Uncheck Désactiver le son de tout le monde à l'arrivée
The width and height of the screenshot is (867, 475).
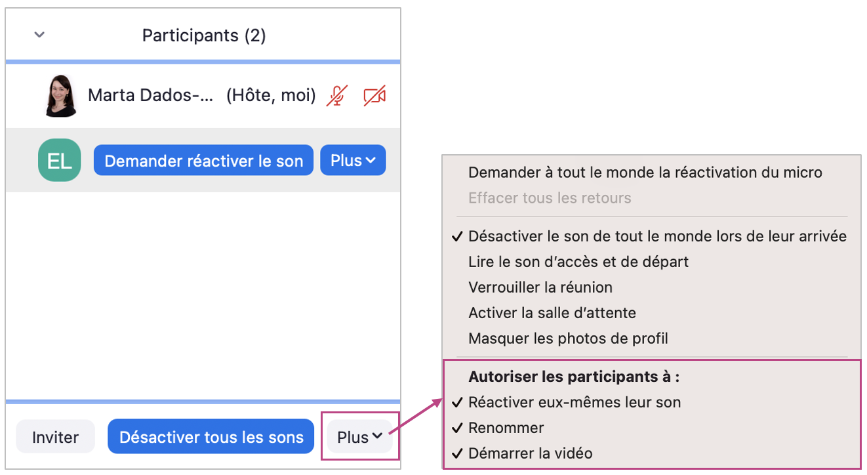point(657,236)
